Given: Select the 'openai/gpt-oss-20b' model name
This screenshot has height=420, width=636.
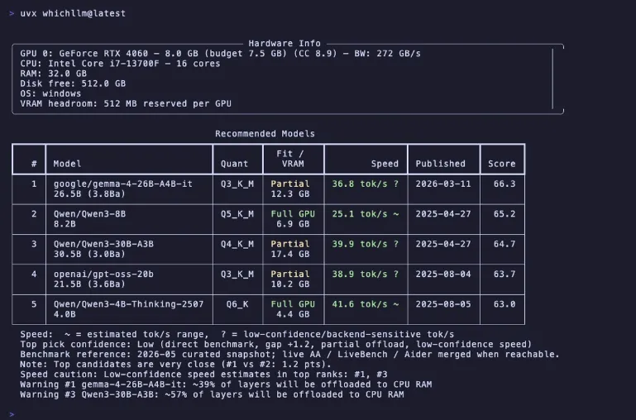Looking at the screenshot, I should [103, 274].
